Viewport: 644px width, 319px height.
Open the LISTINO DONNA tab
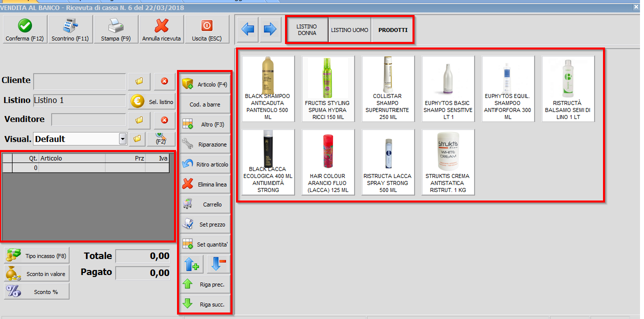coord(307,30)
